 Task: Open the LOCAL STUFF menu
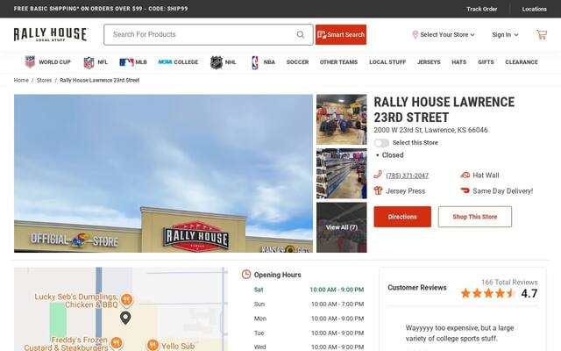(387, 62)
